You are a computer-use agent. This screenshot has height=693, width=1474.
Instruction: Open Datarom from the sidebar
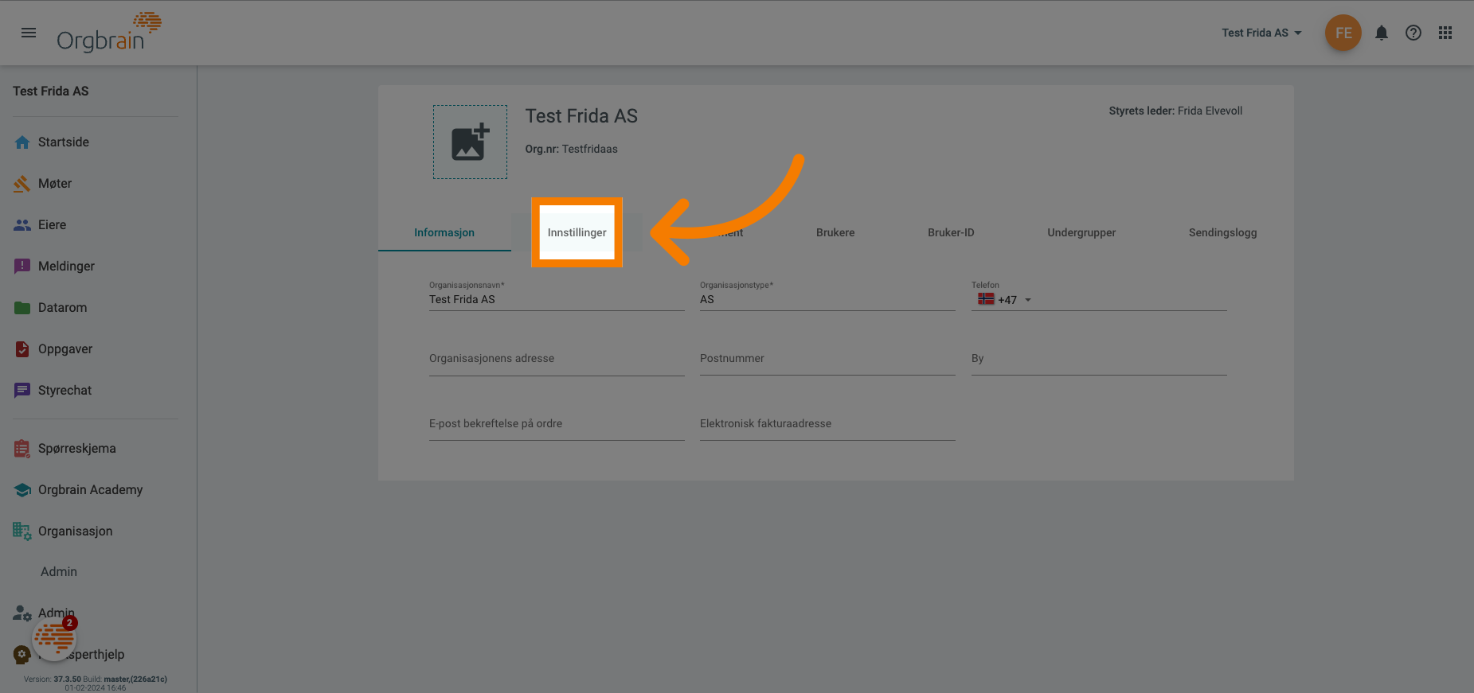tap(62, 308)
